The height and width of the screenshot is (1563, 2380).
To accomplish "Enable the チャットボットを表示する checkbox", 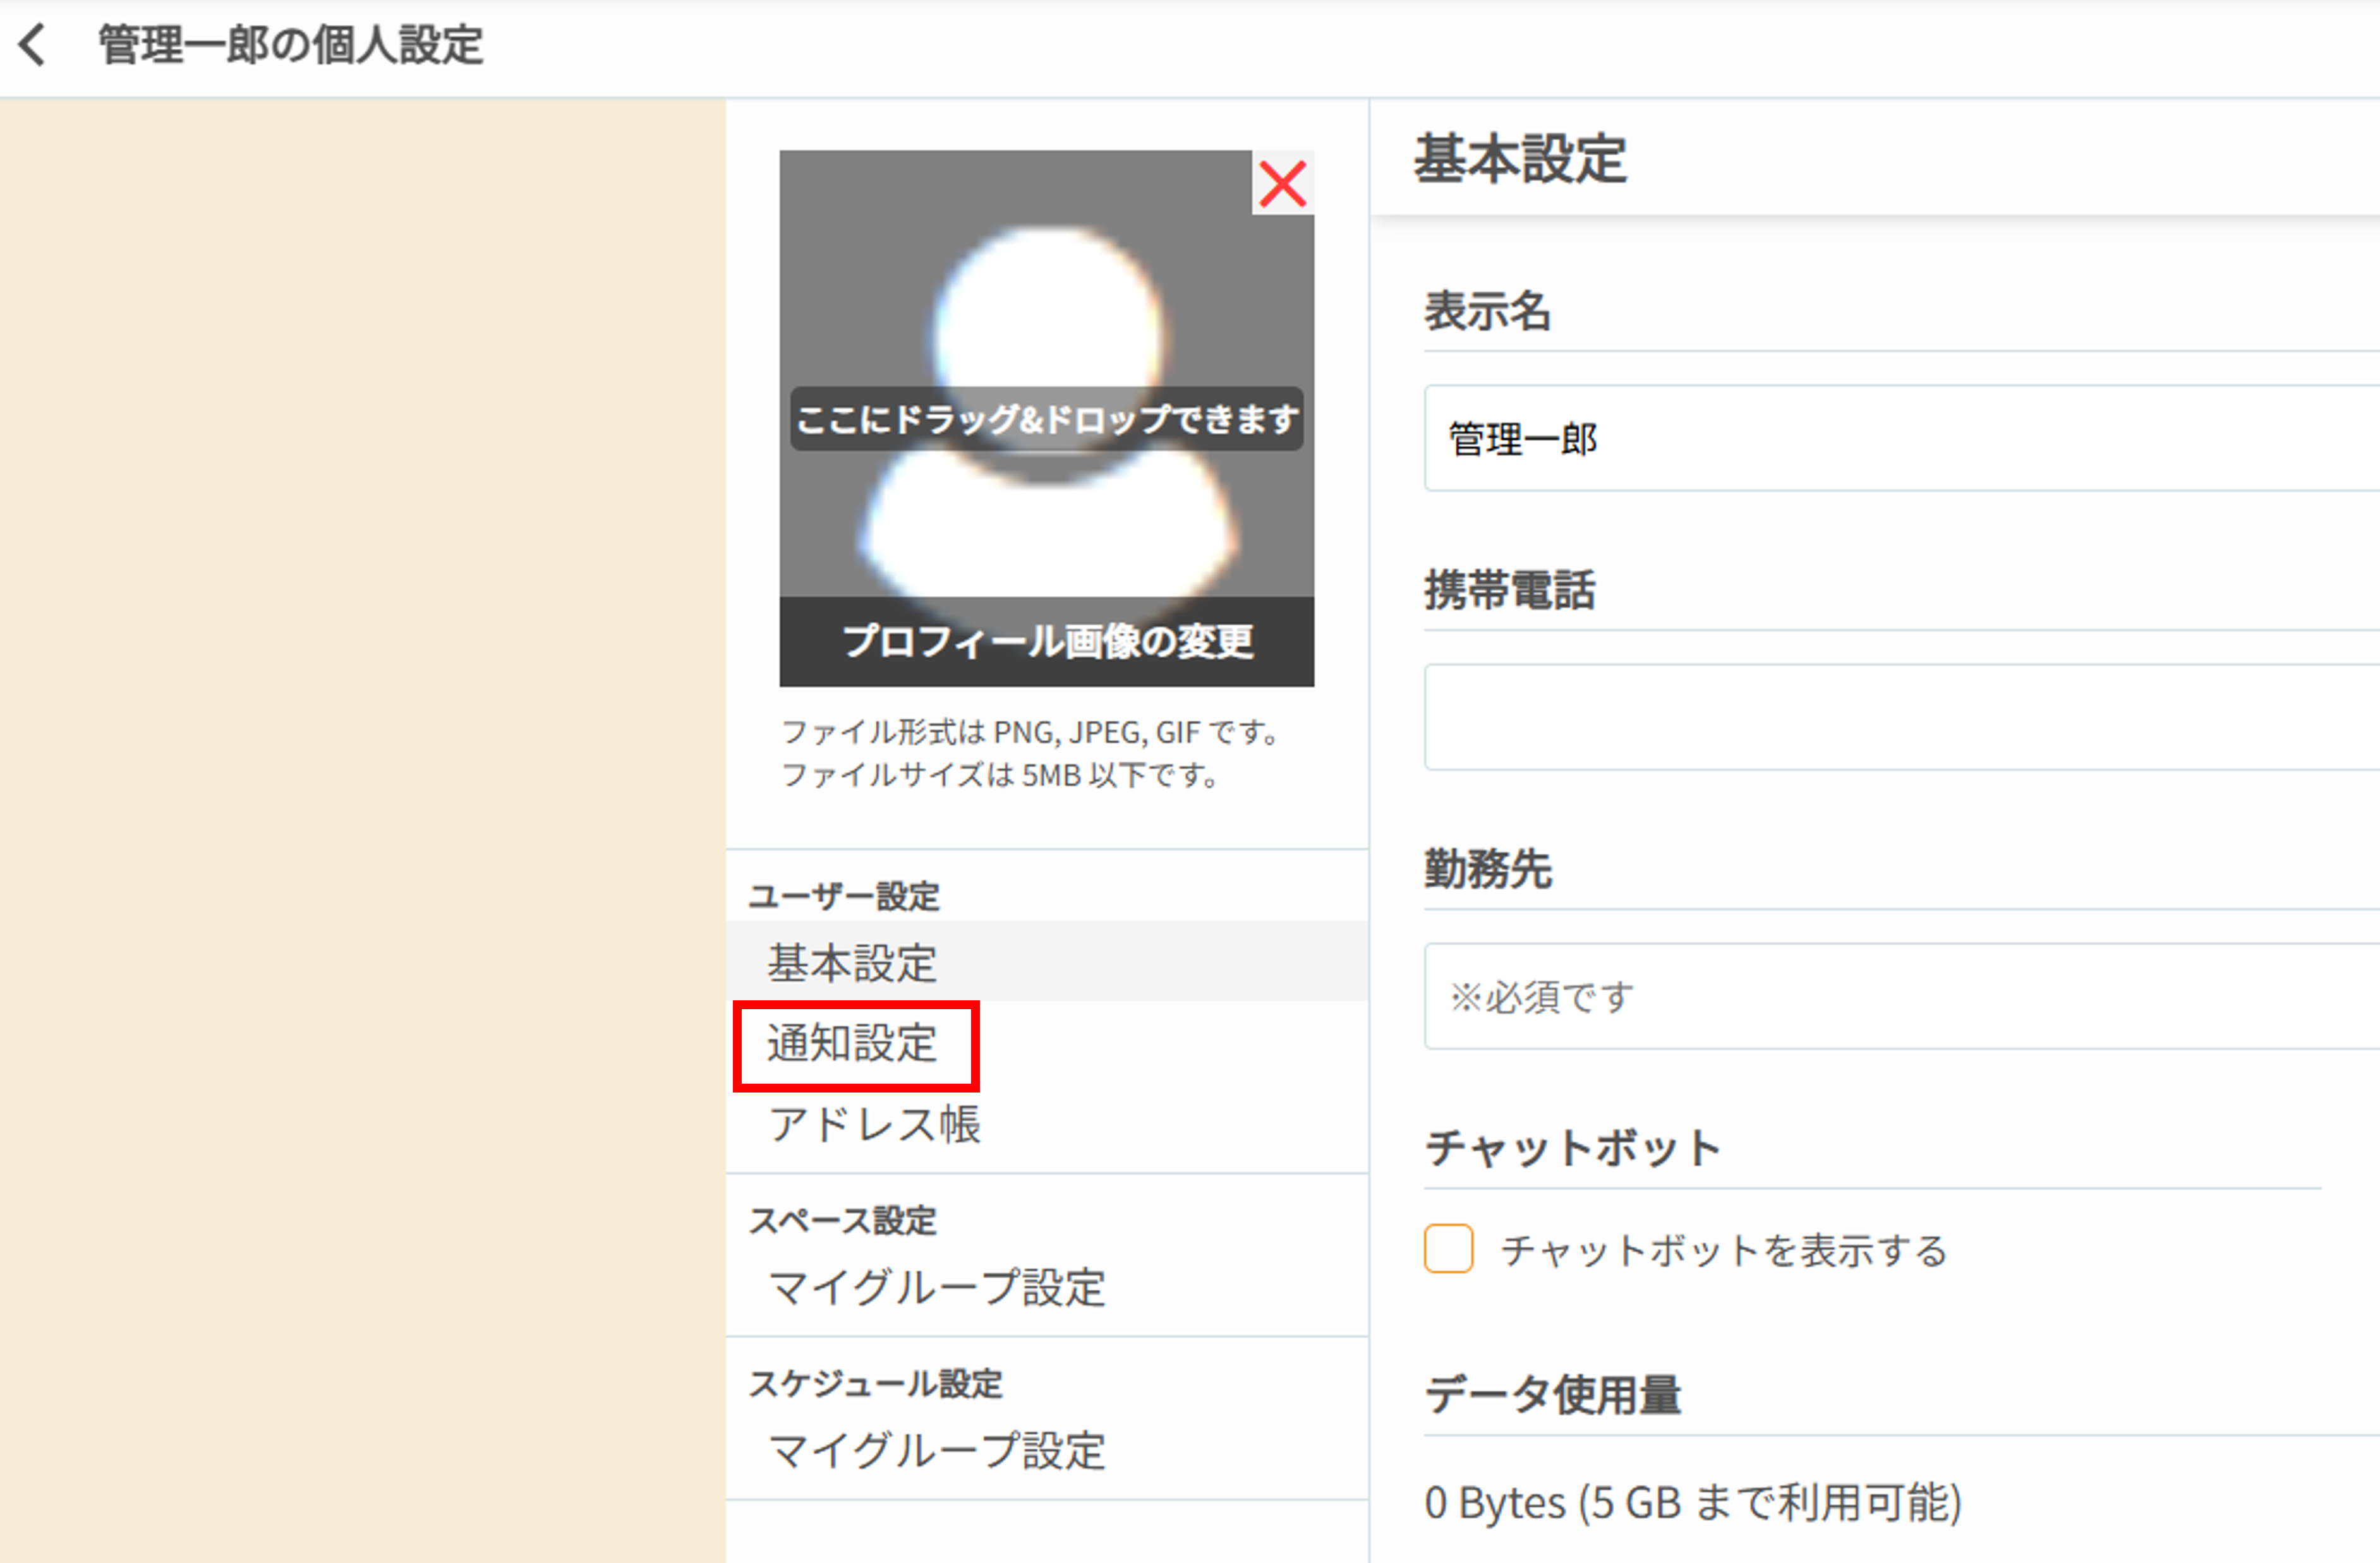I will [1448, 1249].
